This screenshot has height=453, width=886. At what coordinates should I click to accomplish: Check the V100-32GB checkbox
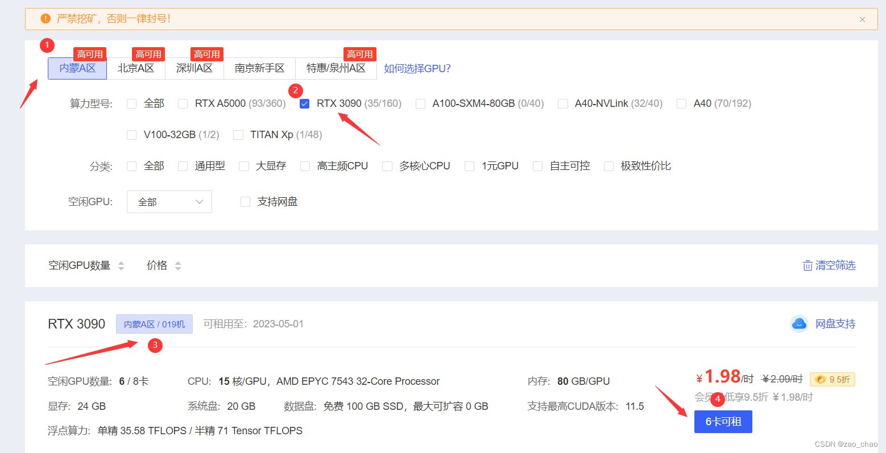coord(132,135)
